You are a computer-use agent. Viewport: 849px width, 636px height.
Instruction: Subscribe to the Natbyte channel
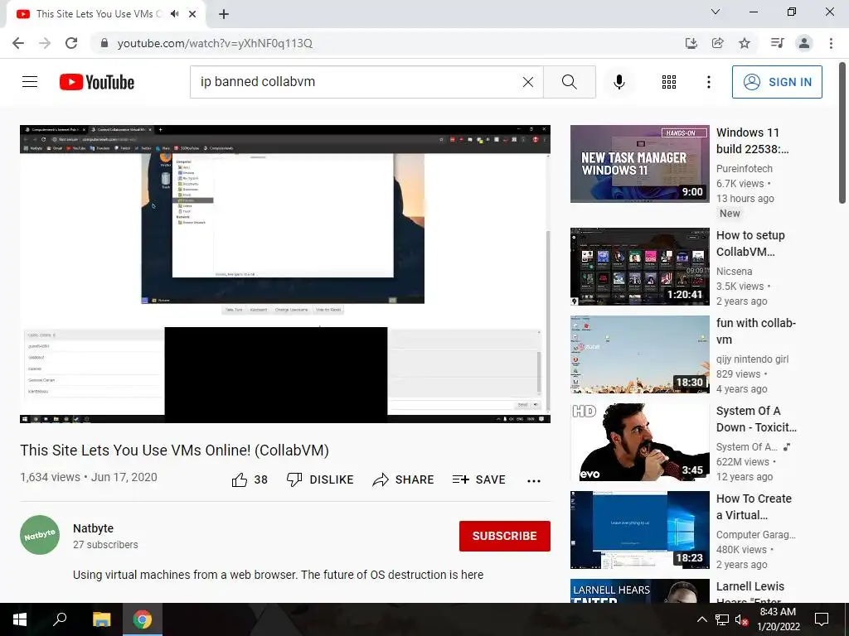[x=505, y=536]
